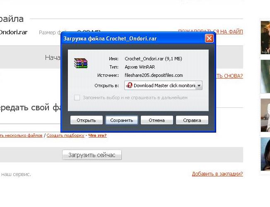Click the "Источник:" label

point(108,75)
